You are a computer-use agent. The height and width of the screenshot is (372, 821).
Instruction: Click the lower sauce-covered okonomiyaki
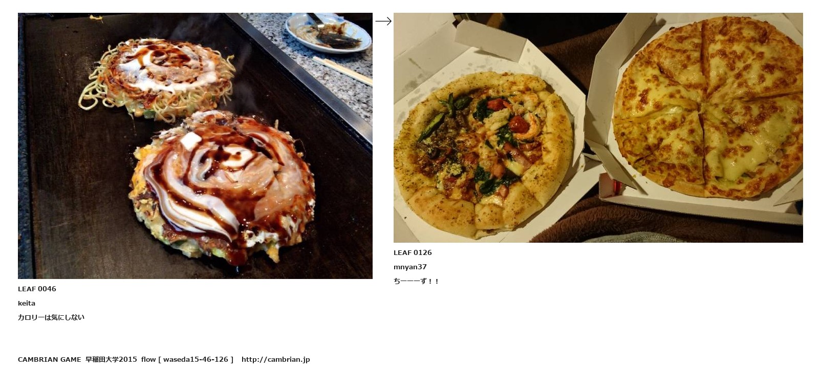tap(221, 187)
